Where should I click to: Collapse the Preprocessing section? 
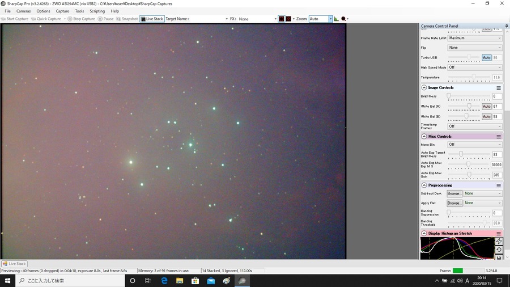pyautogui.click(x=424, y=185)
